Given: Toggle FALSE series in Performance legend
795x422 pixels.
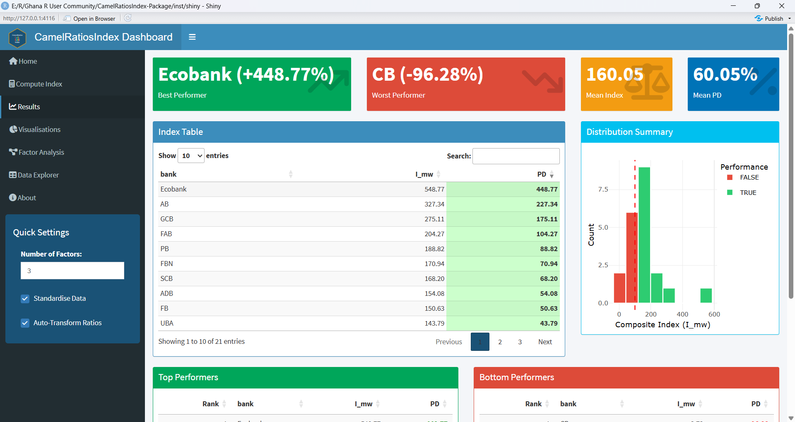Looking at the screenshot, I should (744, 177).
